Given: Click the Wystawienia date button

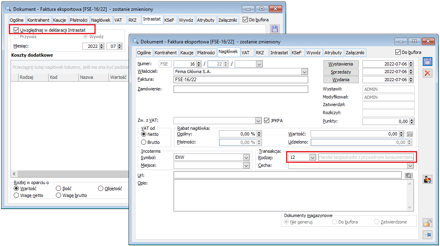Looking at the screenshot, I should pyautogui.click(x=341, y=64).
